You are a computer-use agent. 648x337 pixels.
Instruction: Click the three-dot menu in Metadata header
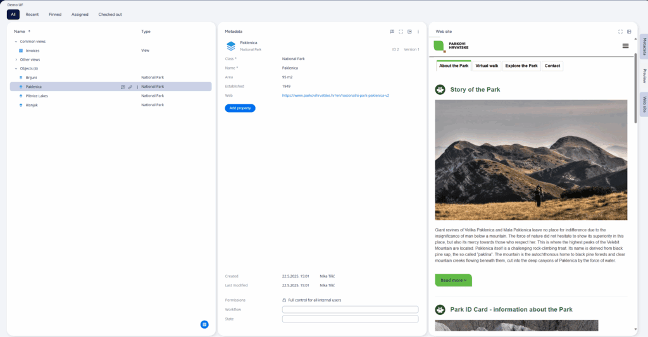[418, 31]
